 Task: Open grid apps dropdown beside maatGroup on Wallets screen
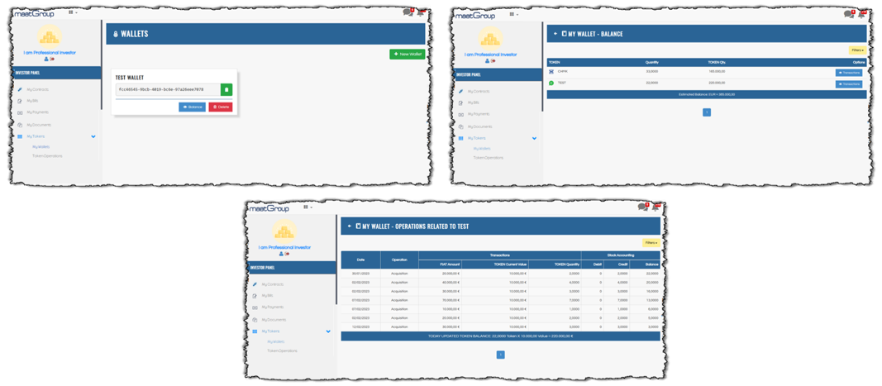(72, 13)
